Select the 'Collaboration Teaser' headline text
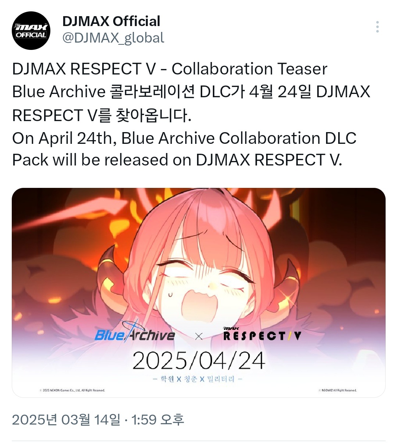397x444 pixels. (249, 69)
